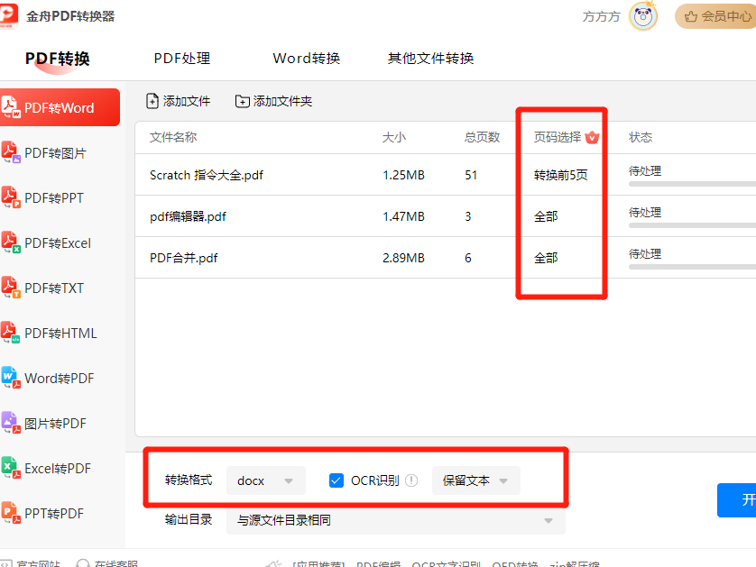Click the 添加文件 button
This screenshot has width=756, height=567.
click(x=178, y=101)
